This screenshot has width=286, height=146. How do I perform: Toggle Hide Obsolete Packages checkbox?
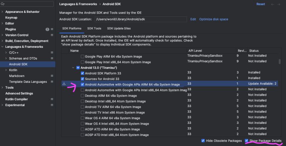pyautogui.click(x=203, y=141)
